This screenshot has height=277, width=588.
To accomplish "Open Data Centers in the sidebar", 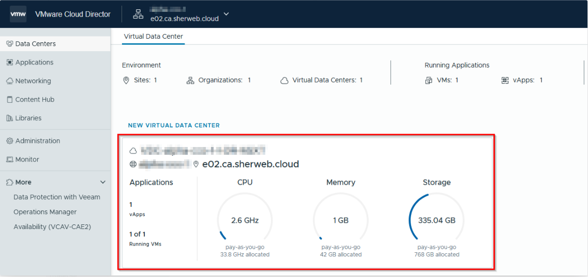I will click(x=55, y=44).
